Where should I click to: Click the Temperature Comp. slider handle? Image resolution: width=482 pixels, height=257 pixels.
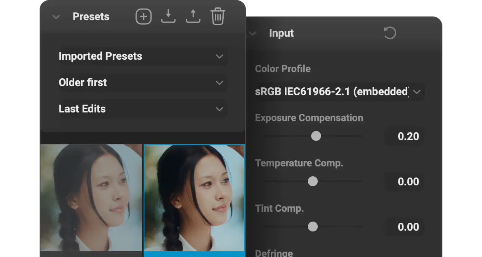point(313,181)
